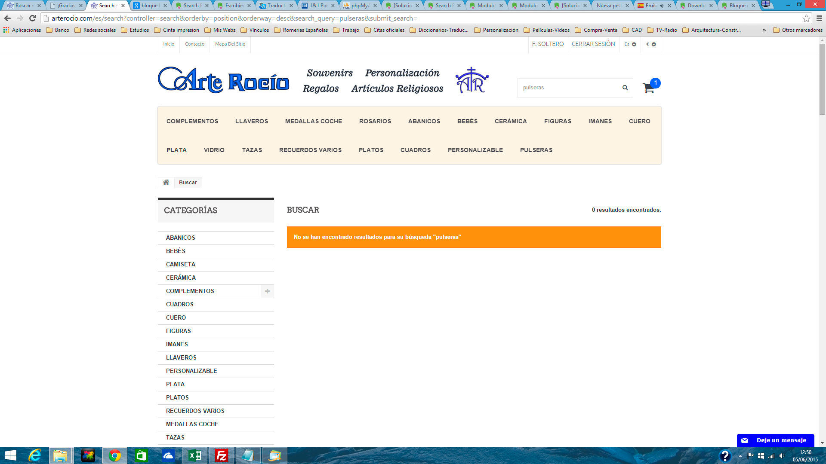
Task: Click the CERRAR SESIÓN link
Action: (x=593, y=44)
